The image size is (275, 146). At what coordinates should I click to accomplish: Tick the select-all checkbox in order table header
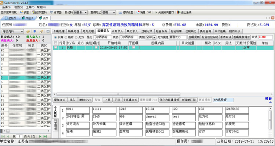tap(55, 43)
